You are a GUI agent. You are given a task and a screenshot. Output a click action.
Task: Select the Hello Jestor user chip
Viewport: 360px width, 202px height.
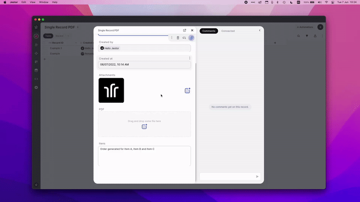(110, 48)
